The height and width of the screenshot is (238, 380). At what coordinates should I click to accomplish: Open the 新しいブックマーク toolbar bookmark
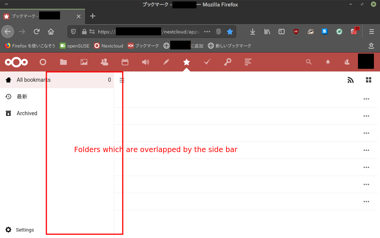230,46
